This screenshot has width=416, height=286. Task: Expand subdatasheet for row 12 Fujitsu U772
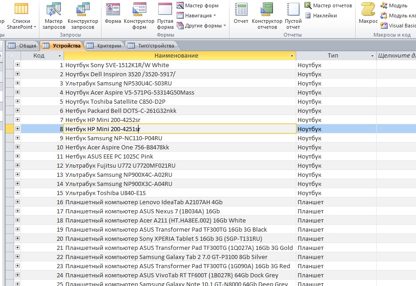click(17, 165)
